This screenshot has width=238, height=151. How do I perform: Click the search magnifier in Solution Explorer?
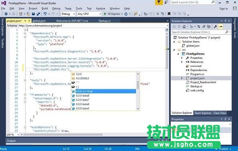point(227,32)
